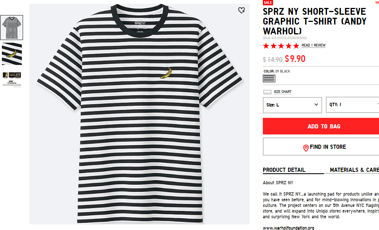Viewport: 379px width, 230px height.
Task: Click the five-star rating
Action: 281,46
